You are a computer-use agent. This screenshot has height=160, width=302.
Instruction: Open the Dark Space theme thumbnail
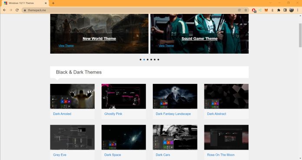tap(124, 138)
